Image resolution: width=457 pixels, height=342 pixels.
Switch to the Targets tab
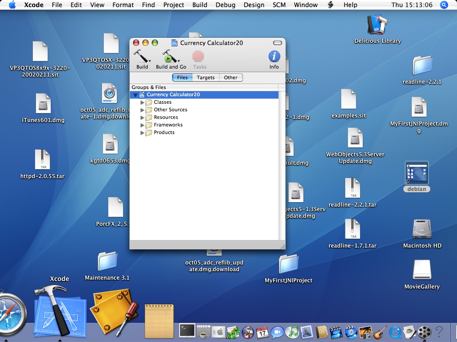tap(205, 77)
